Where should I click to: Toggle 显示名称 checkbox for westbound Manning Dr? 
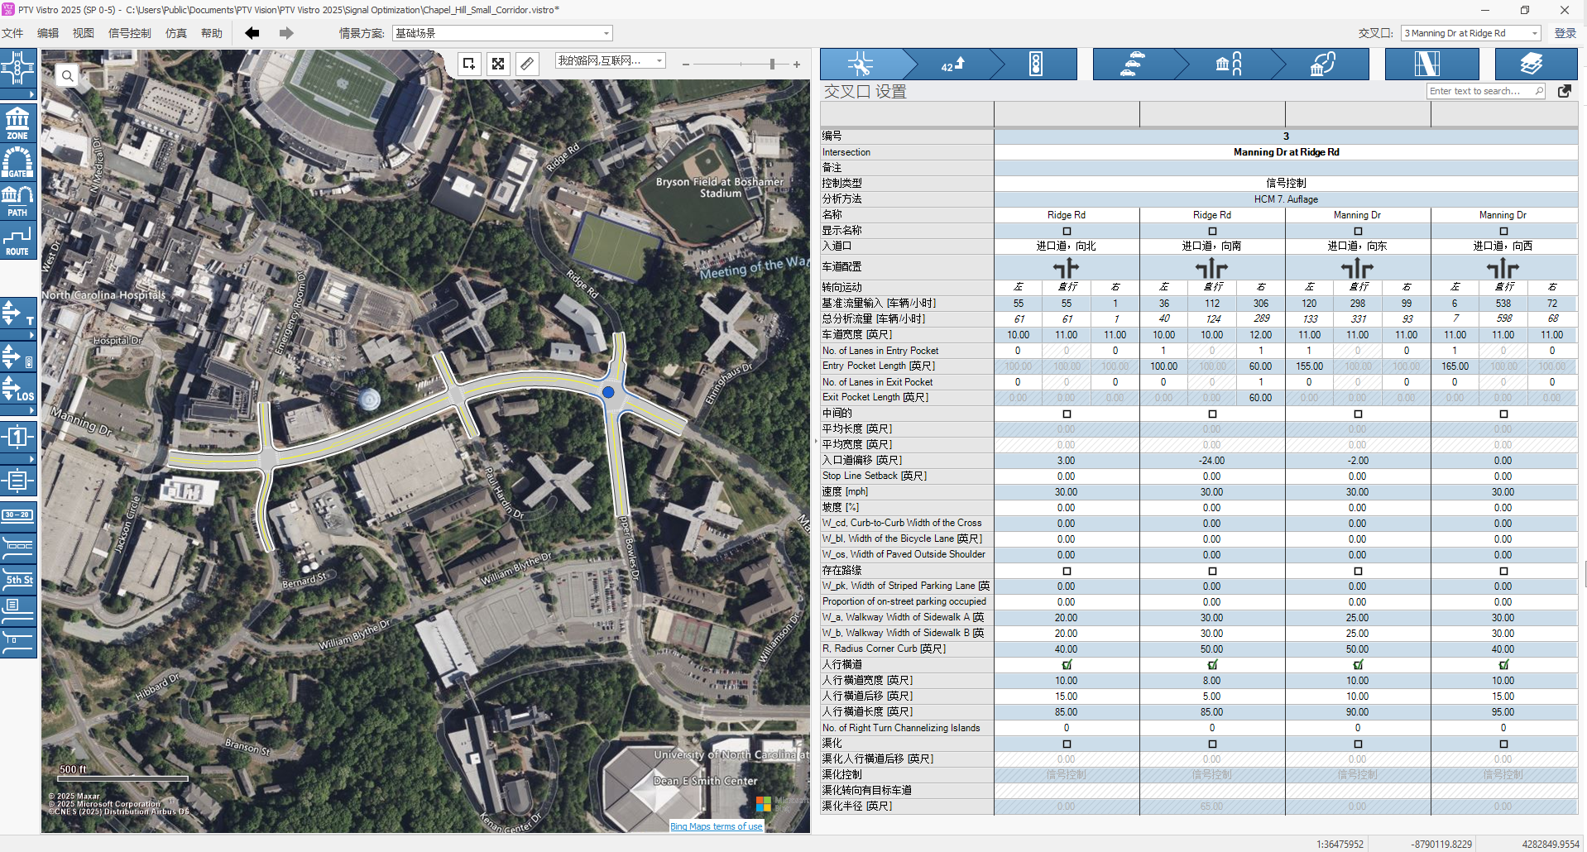pyautogui.click(x=1503, y=231)
